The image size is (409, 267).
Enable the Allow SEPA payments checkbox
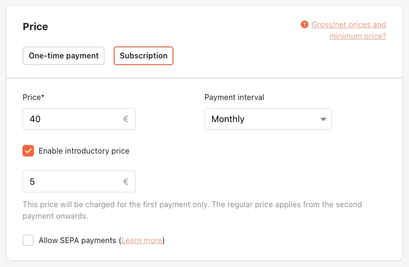pos(28,240)
